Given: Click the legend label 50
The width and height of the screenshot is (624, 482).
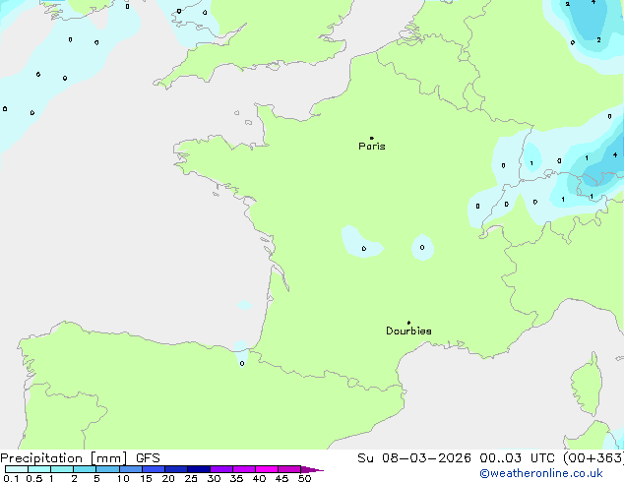Looking at the screenshot, I should pyautogui.click(x=304, y=478).
